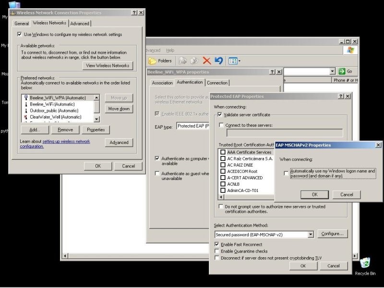
Task: Open the EAP type combo box
Action: point(193,126)
